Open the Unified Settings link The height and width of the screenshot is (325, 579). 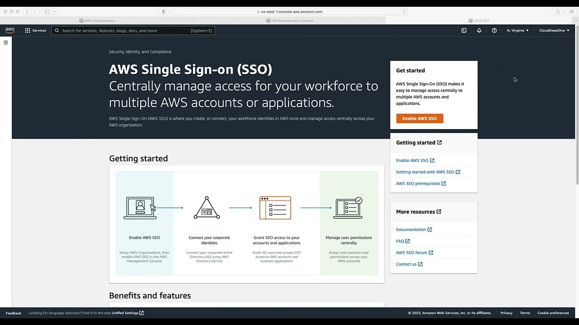(x=128, y=313)
